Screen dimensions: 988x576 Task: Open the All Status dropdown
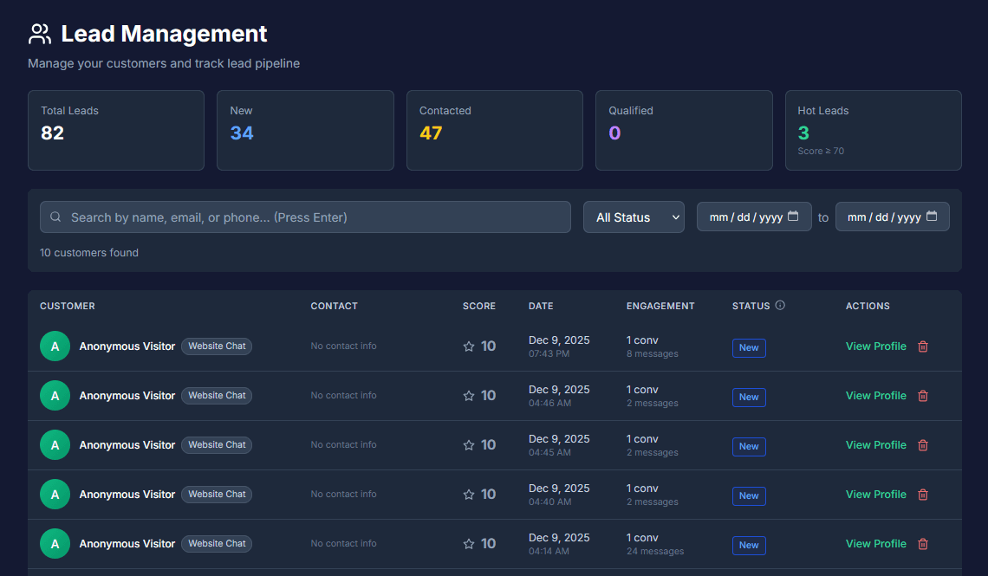634,217
